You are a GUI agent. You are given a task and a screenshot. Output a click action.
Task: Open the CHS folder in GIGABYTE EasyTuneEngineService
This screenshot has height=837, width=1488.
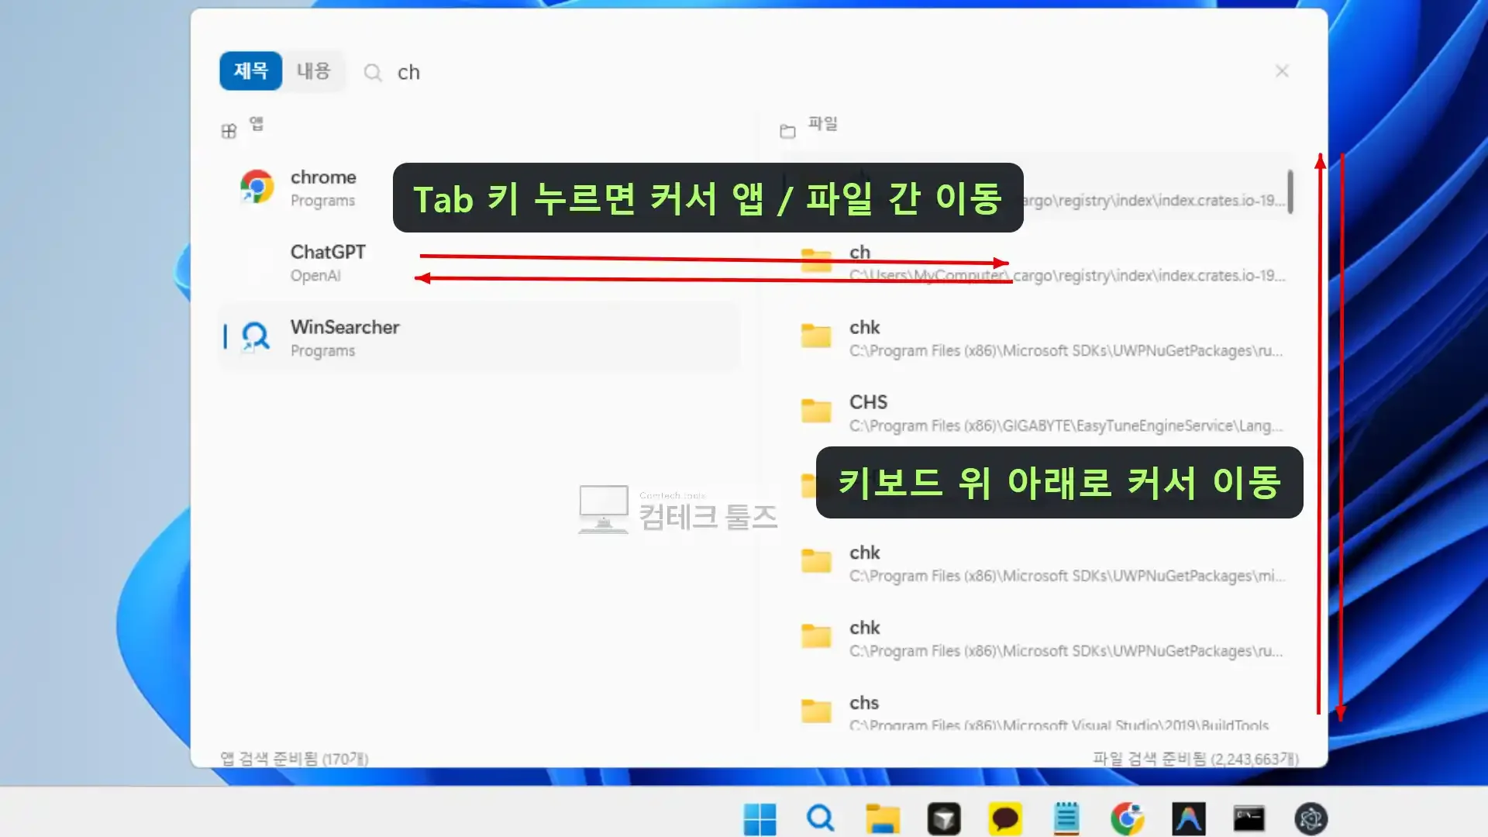click(1038, 413)
